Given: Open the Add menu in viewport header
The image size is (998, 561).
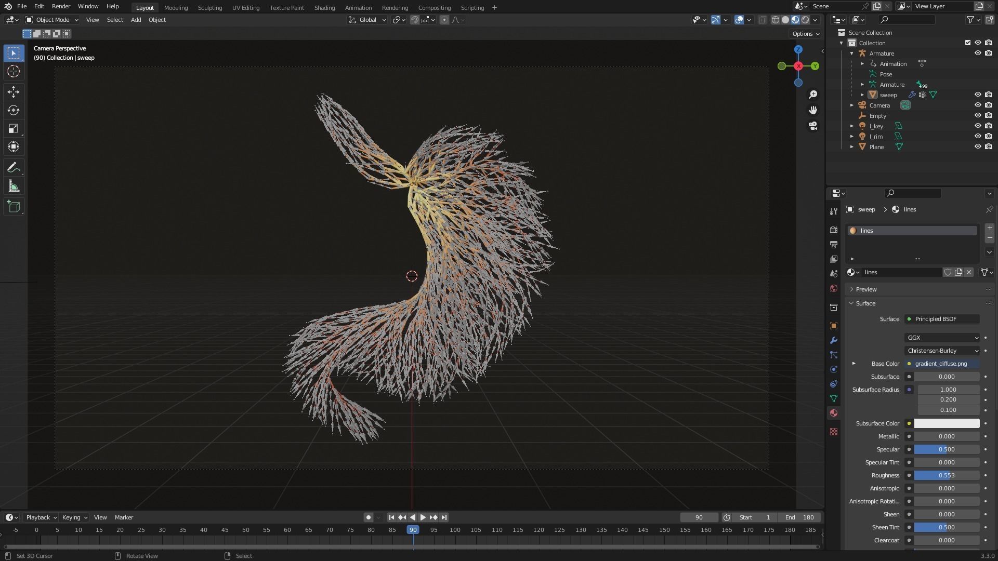Looking at the screenshot, I should pyautogui.click(x=136, y=20).
